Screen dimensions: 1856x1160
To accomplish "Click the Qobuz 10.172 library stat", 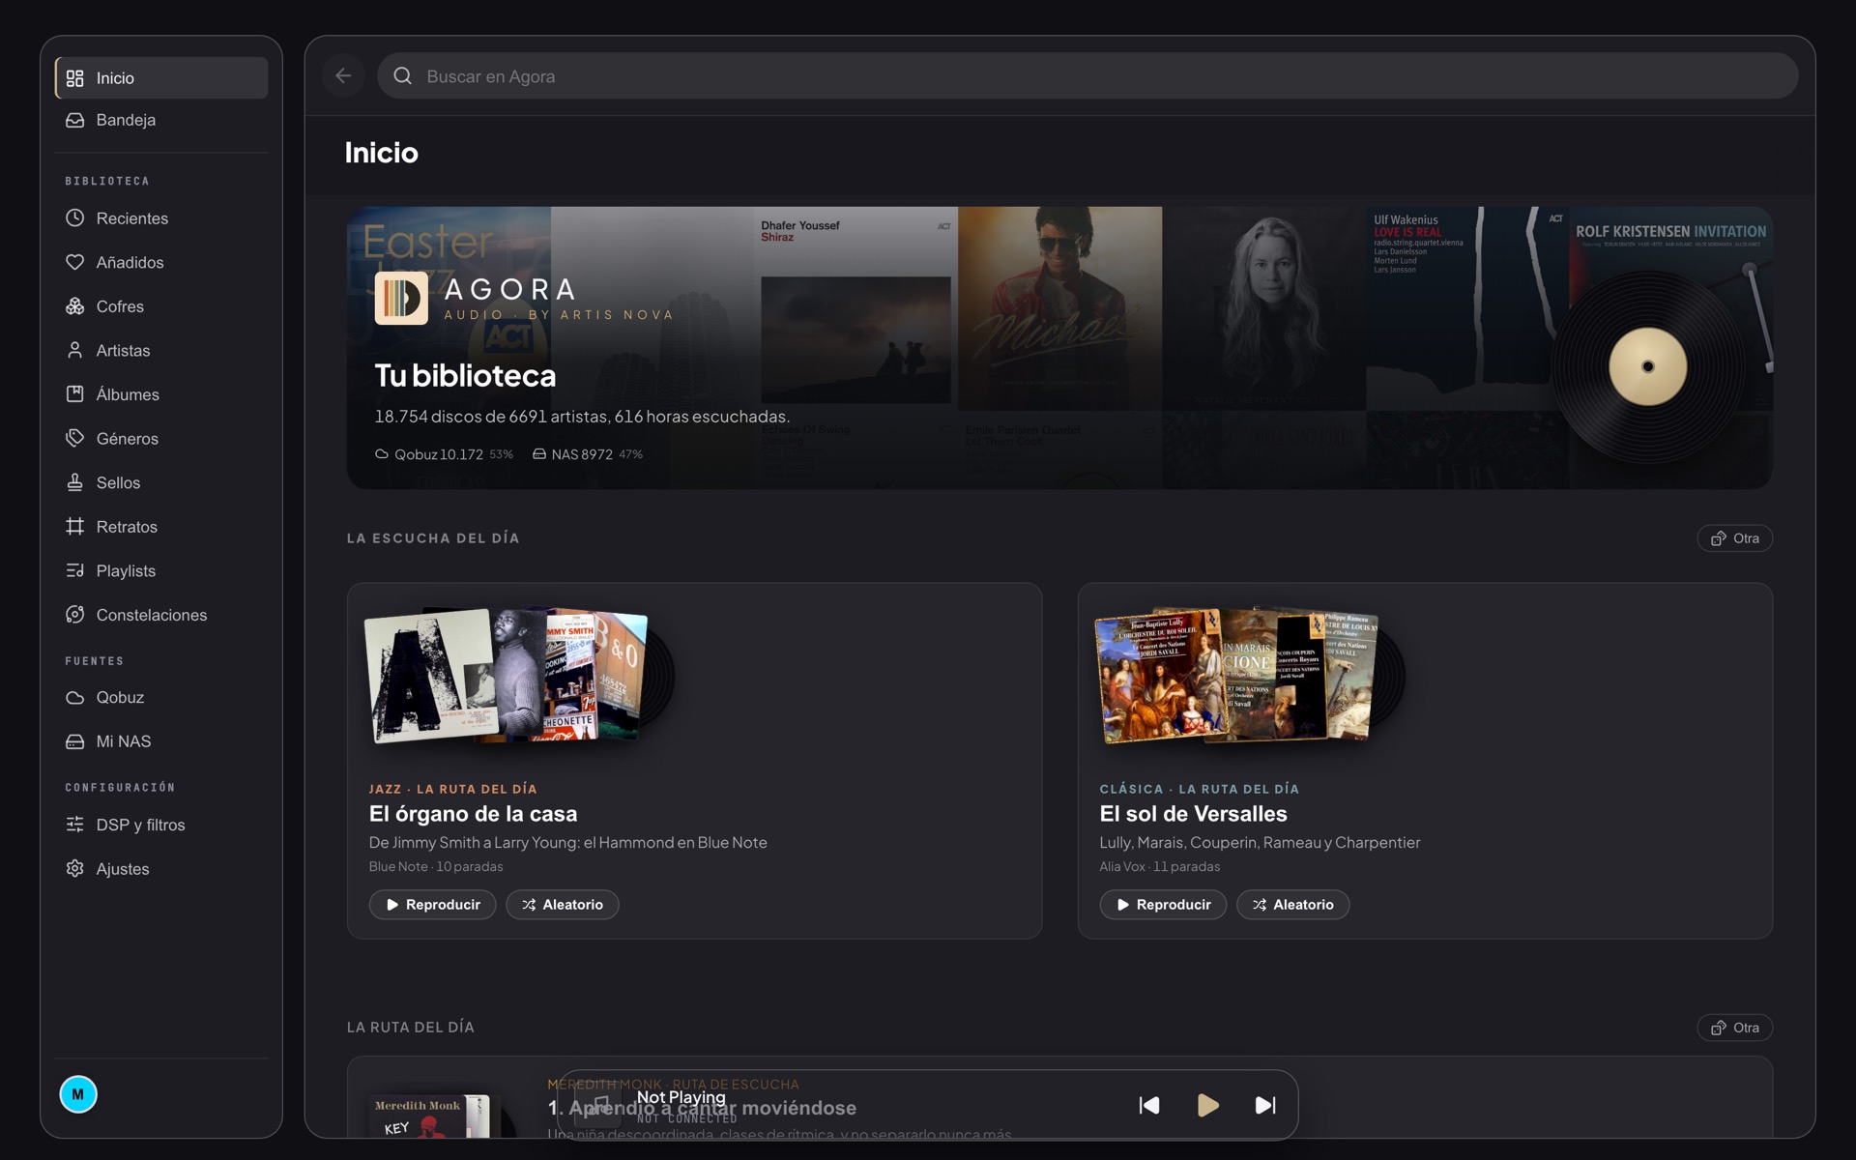I will [x=444, y=454].
